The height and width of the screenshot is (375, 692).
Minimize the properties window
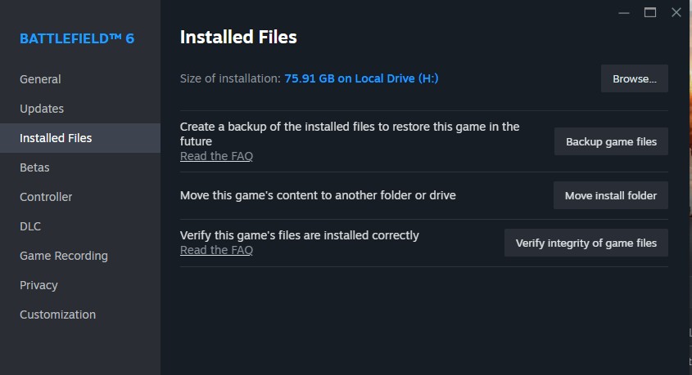(x=625, y=12)
